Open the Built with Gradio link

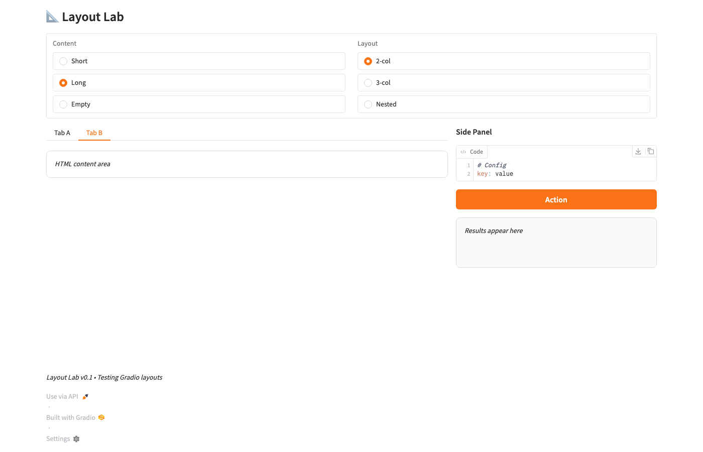[71, 417]
